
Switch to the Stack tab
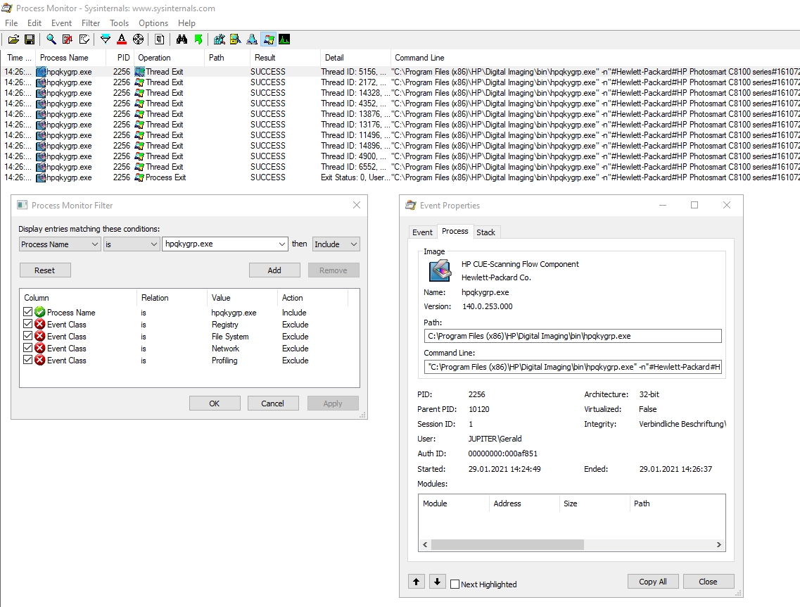[485, 232]
